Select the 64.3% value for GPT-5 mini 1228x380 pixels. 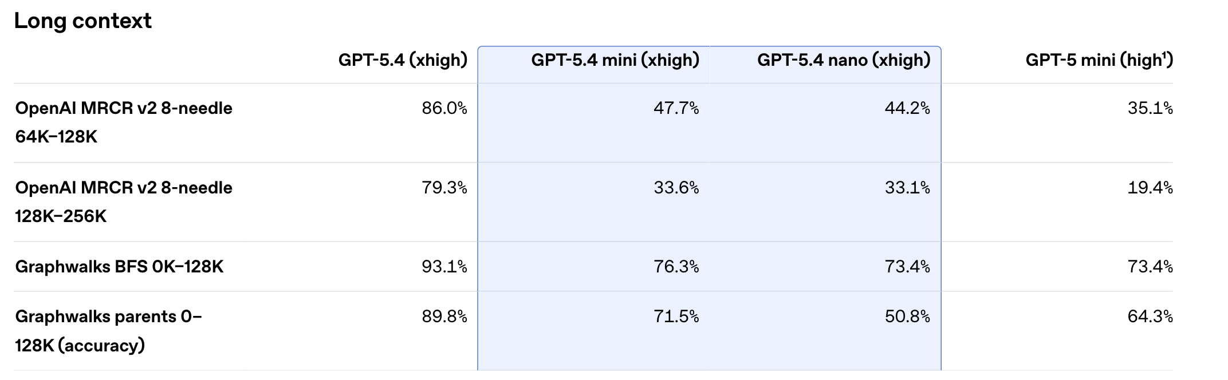(1150, 316)
